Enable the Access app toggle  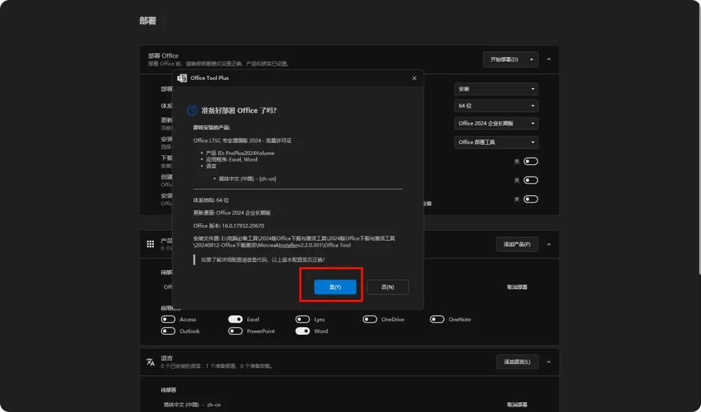click(x=168, y=319)
